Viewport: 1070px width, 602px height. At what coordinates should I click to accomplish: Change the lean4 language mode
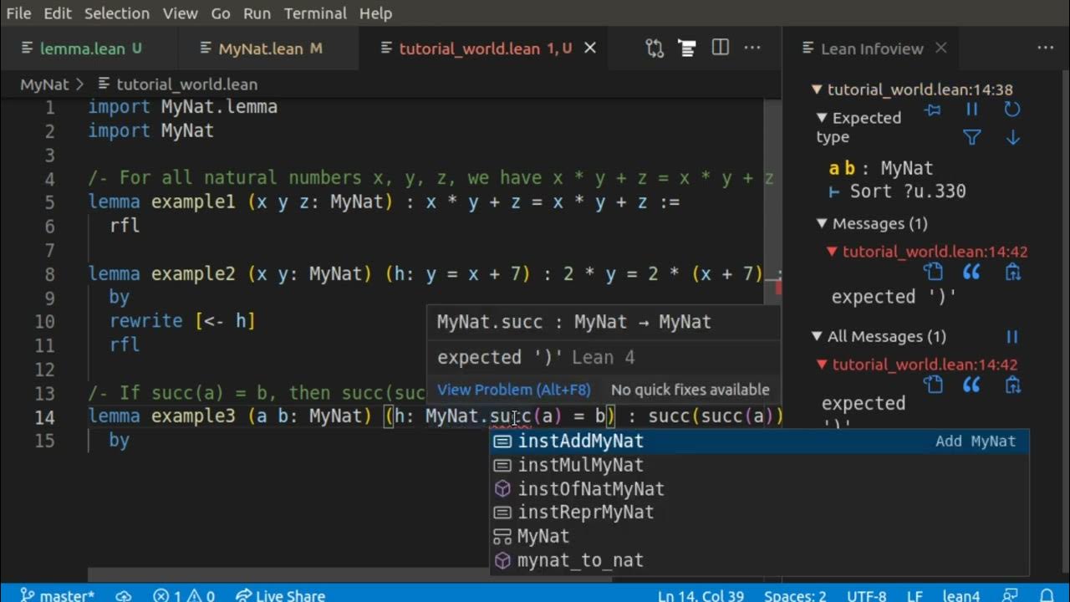coord(961,595)
